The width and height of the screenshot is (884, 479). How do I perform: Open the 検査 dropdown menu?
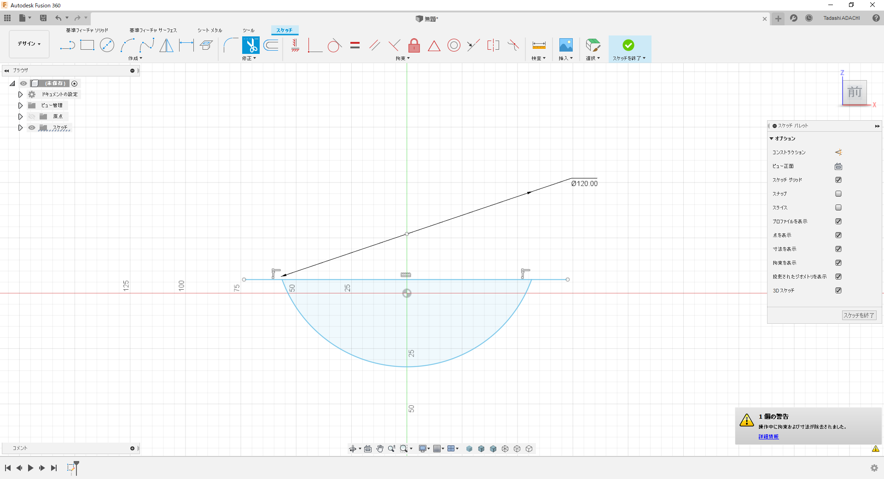click(539, 58)
